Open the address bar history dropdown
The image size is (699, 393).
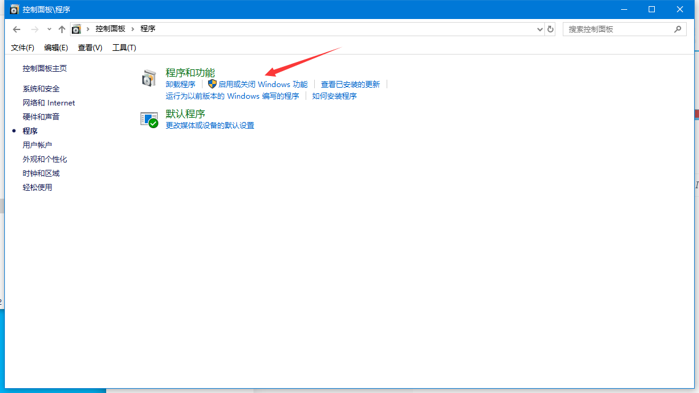(539, 28)
